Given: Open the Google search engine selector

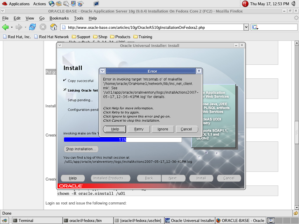Looking at the screenshot, I should click(255, 27).
